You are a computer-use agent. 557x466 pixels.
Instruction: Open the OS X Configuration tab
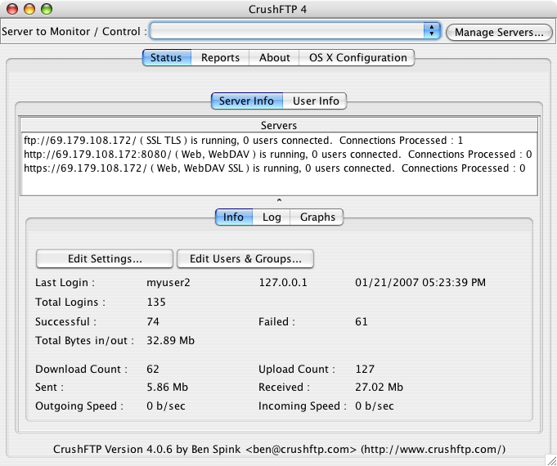pos(357,57)
